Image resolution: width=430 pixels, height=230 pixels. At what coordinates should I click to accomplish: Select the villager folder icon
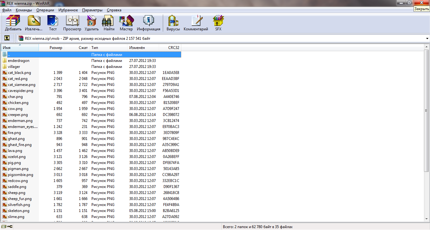click(x=5, y=67)
